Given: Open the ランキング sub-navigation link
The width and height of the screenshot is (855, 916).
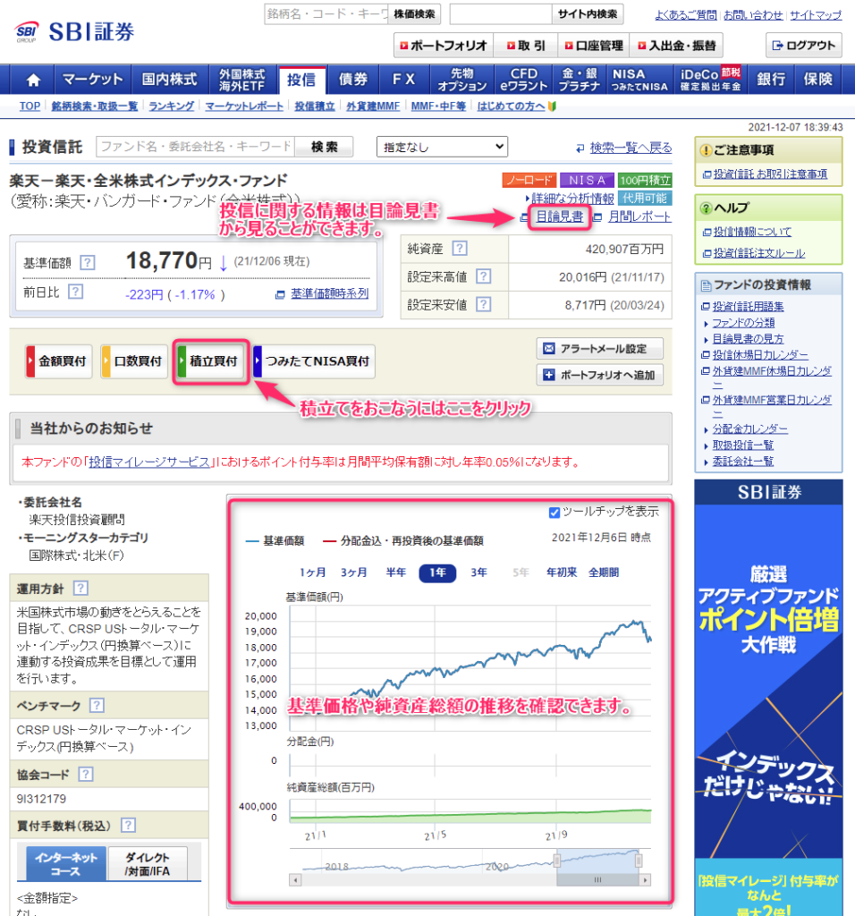Looking at the screenshot, I should pos(171,106).
